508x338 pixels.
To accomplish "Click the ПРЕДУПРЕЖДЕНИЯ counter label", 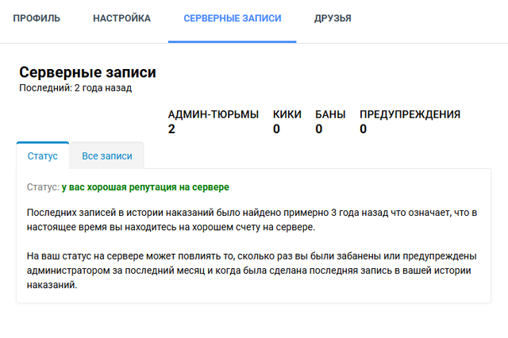I will (410, 114).
